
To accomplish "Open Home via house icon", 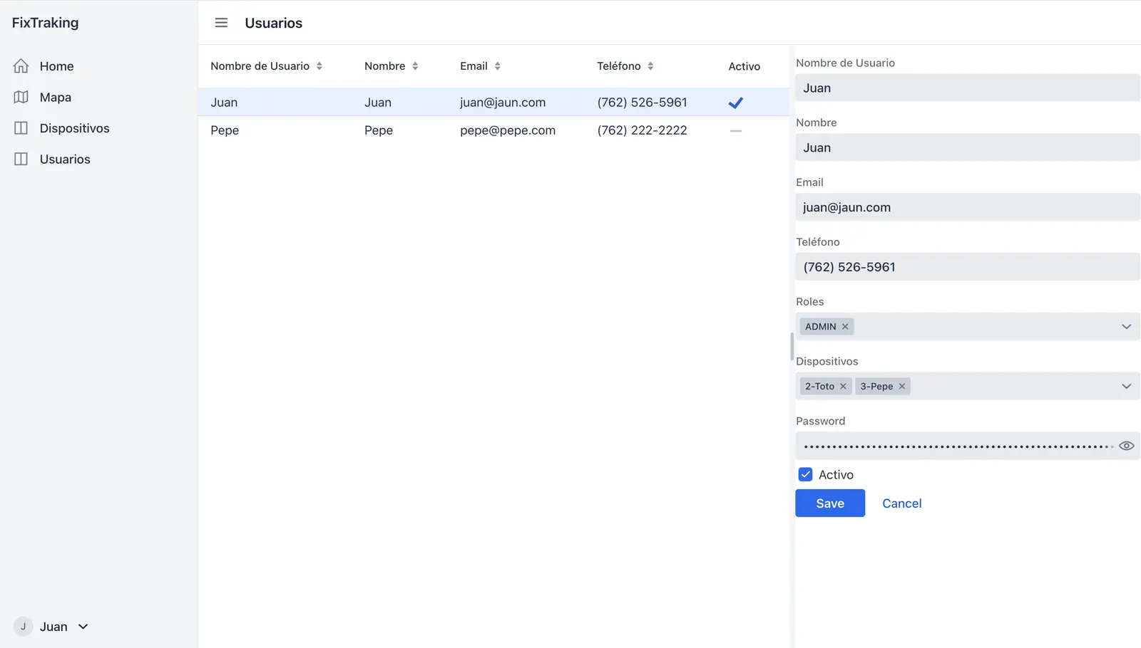I will point(21,66).
